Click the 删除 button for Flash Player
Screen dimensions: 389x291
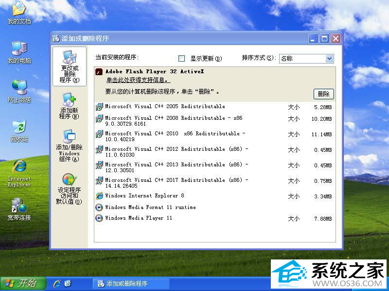click(323, 94)
